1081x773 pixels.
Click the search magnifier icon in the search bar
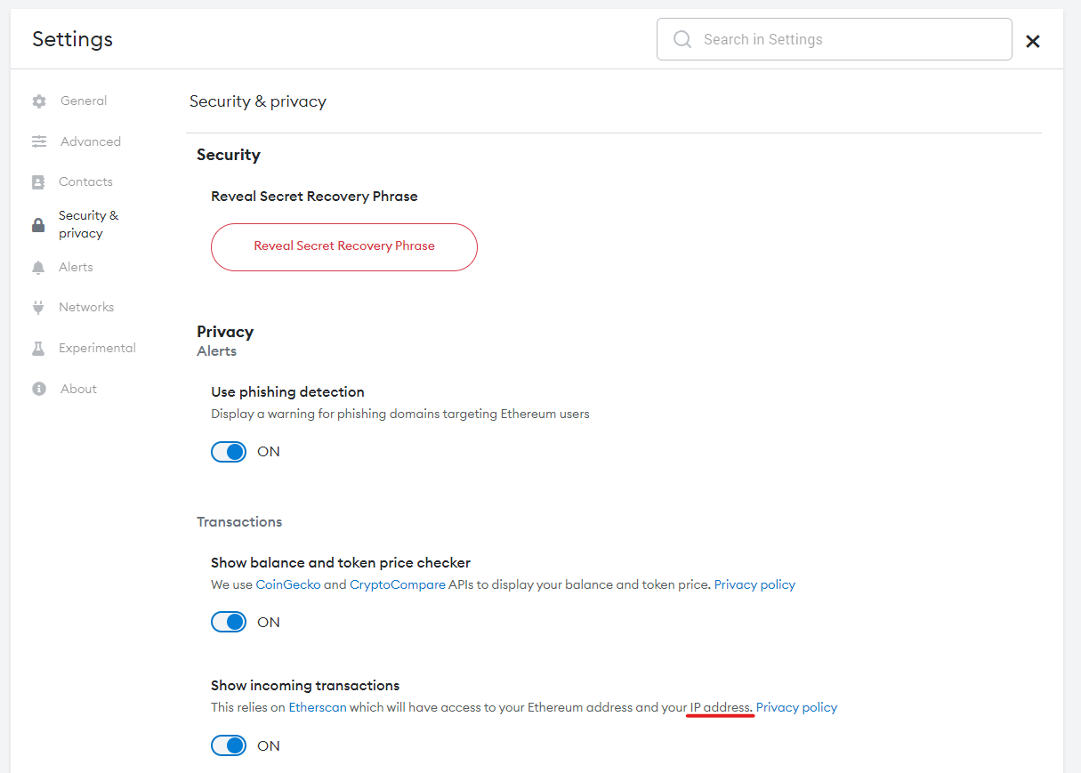pos(682,39)
